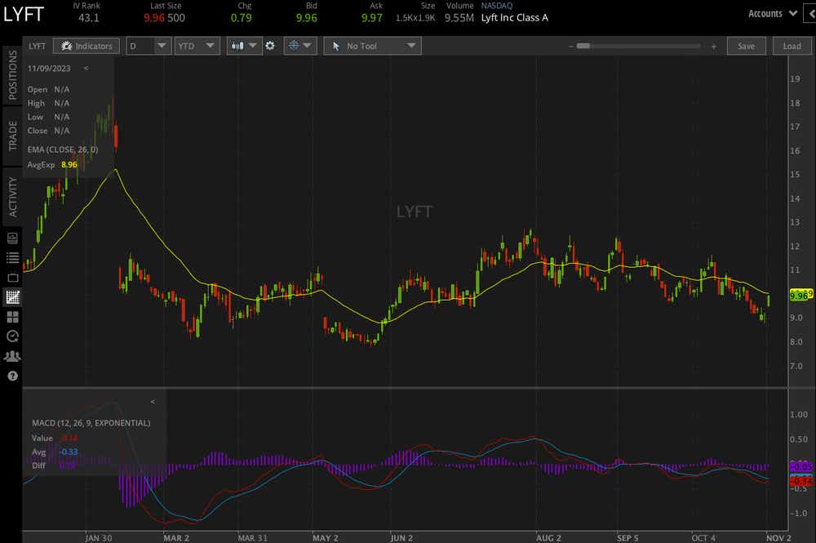Click the Bid price 9.96 in header
Viewport: 816px width, 543px height.
[307, 18]
